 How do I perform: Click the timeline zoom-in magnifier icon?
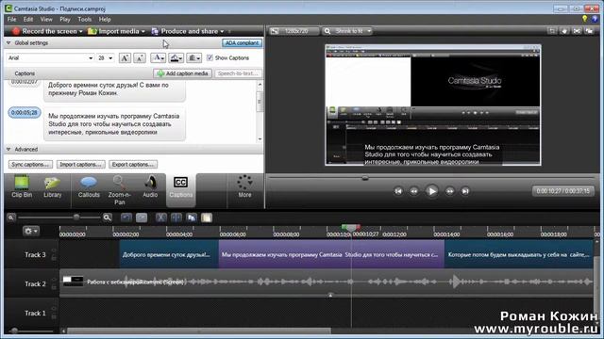pos(108,218)
